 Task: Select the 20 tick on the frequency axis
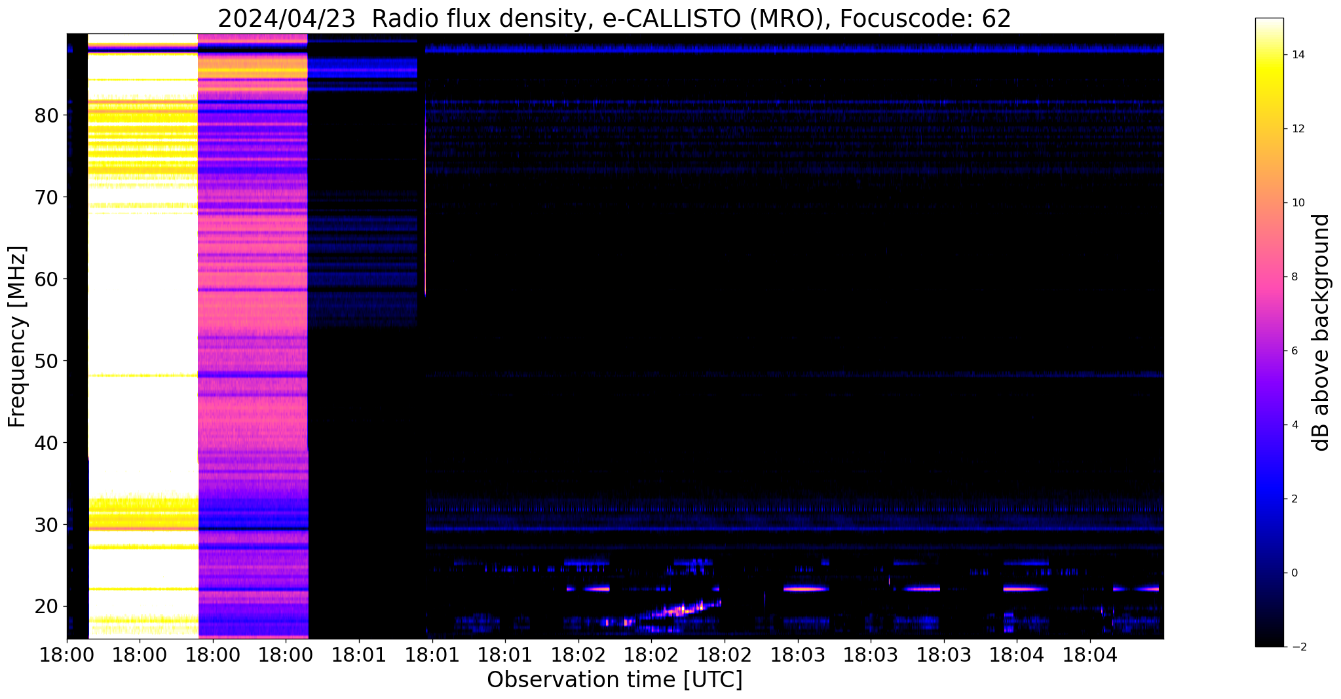[46, 607]
